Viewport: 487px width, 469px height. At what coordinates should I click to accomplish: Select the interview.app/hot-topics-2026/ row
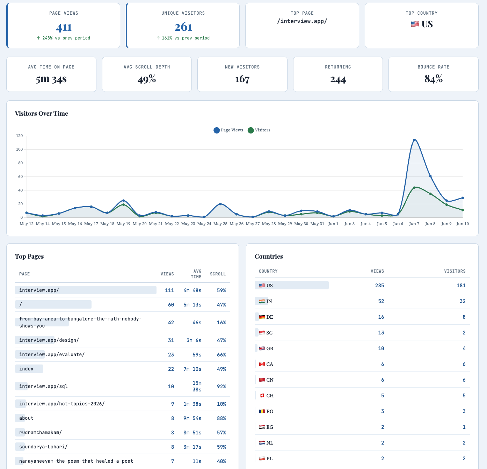(123, 404)
